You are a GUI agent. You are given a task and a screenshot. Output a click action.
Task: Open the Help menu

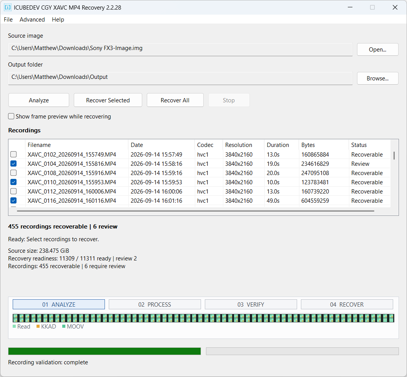pos(58,20)
